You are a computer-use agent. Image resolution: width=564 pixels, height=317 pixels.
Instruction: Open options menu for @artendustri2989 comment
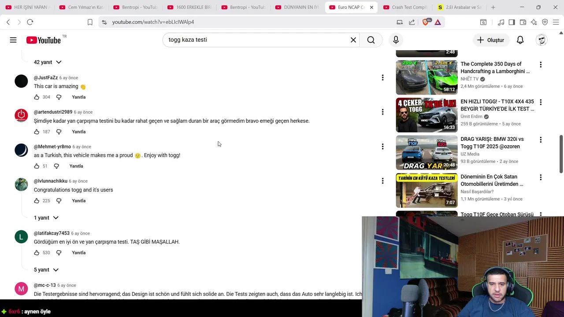click(382, 112)
